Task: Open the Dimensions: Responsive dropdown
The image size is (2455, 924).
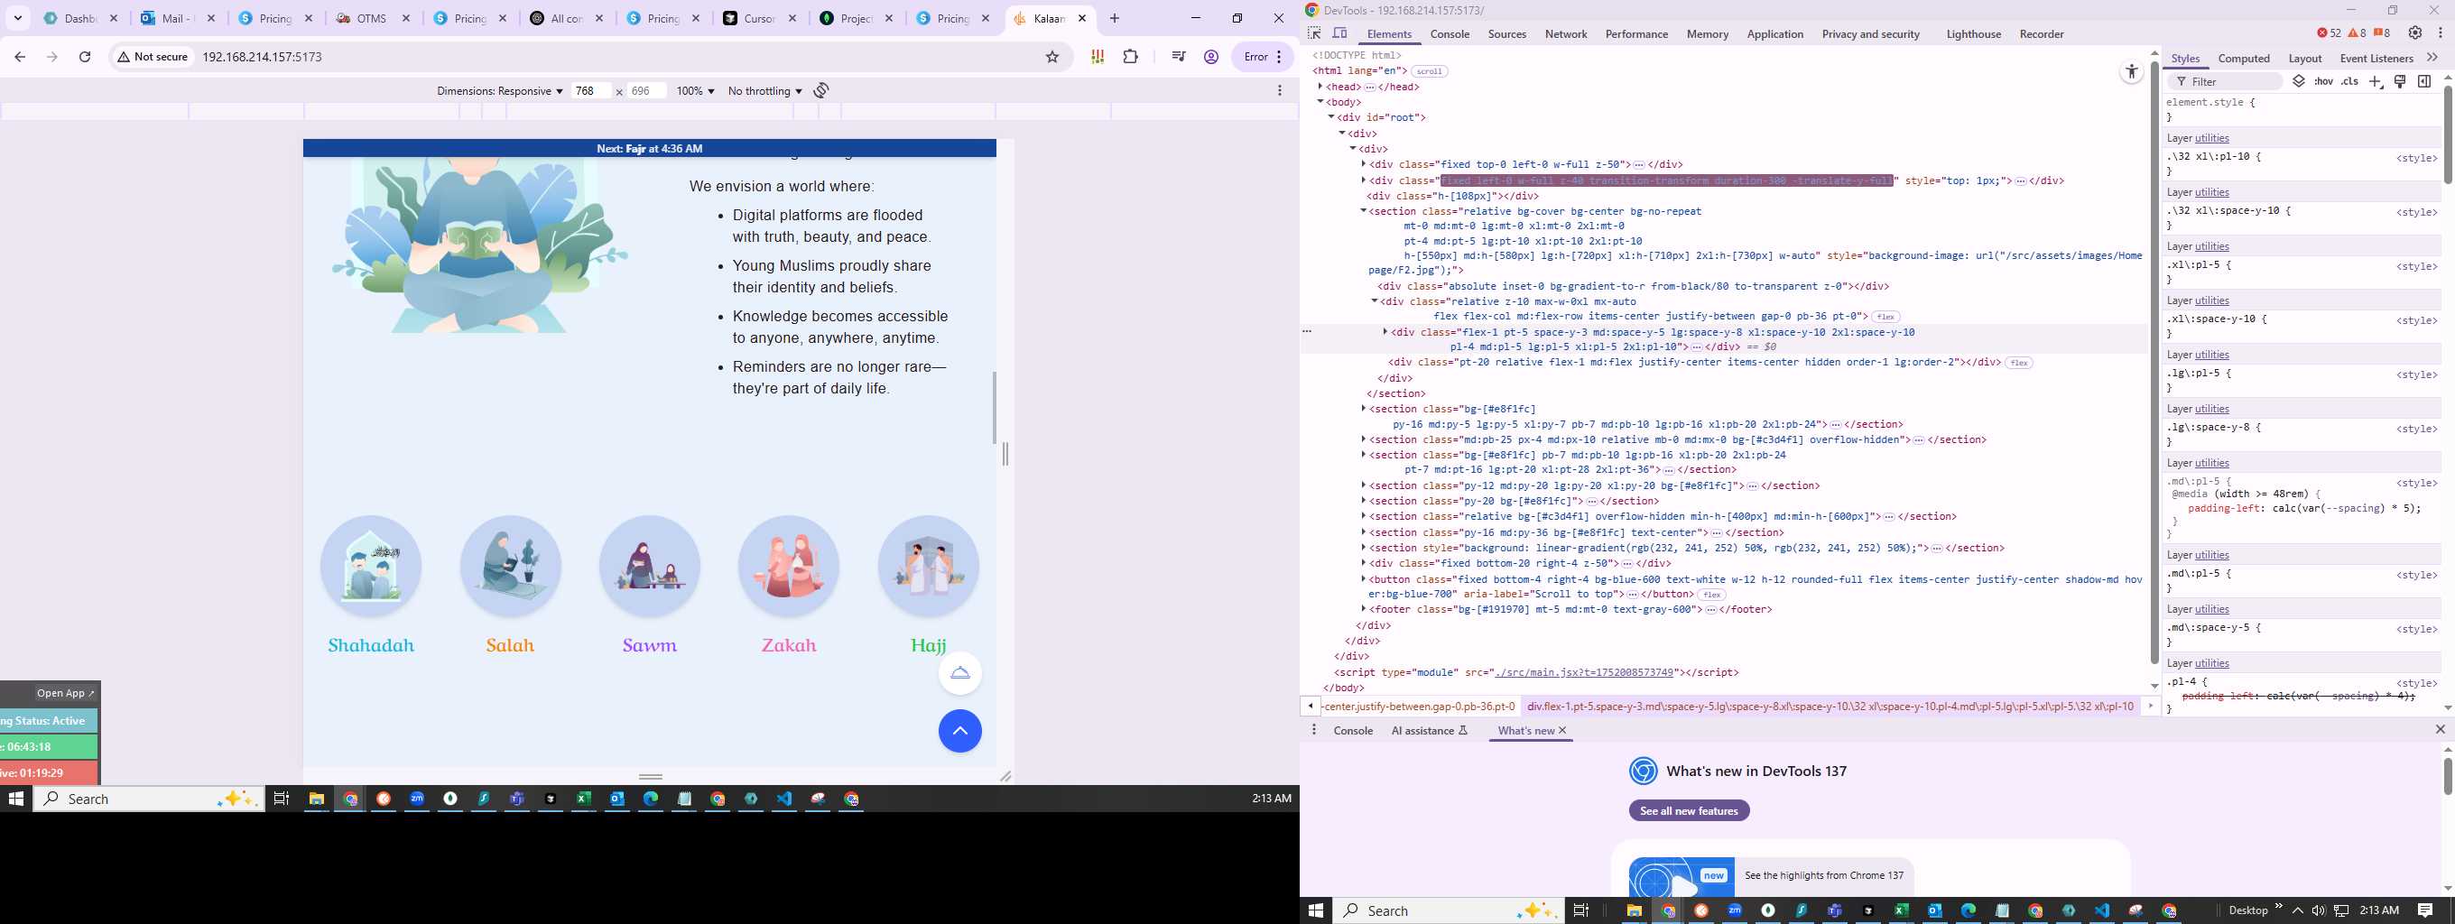Action: [x=499, y=91]
